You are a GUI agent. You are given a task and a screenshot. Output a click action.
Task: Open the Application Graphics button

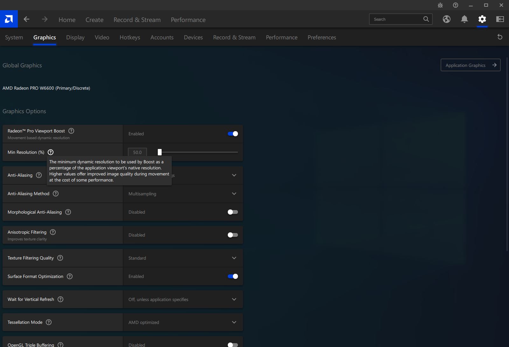(471, 65)
